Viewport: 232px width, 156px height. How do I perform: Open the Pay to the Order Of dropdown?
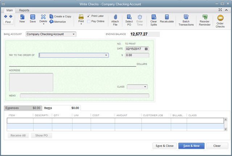pos(106,55)
